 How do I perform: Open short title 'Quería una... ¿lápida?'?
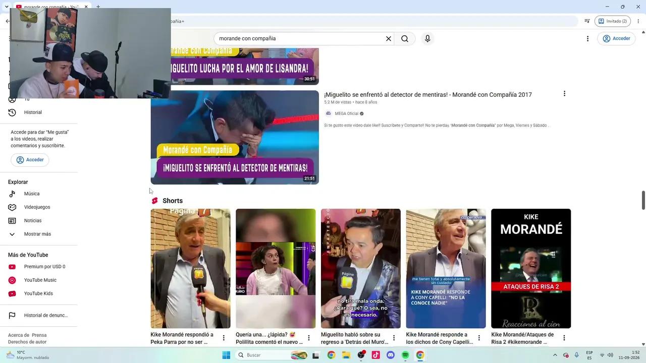(269, 338)
